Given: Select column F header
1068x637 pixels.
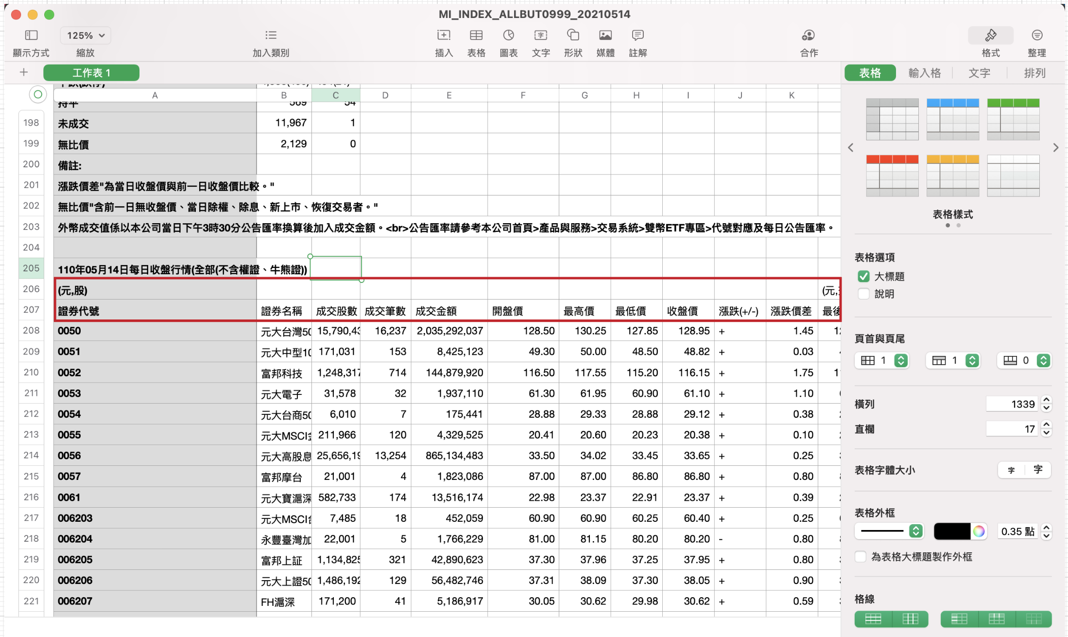Looking at the screenshot, I should (x=523, y=95).
